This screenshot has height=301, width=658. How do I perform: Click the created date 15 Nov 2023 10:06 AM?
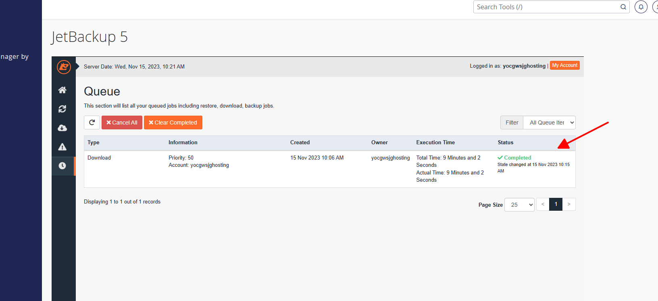pyautogui.click(x=317, y=158)
